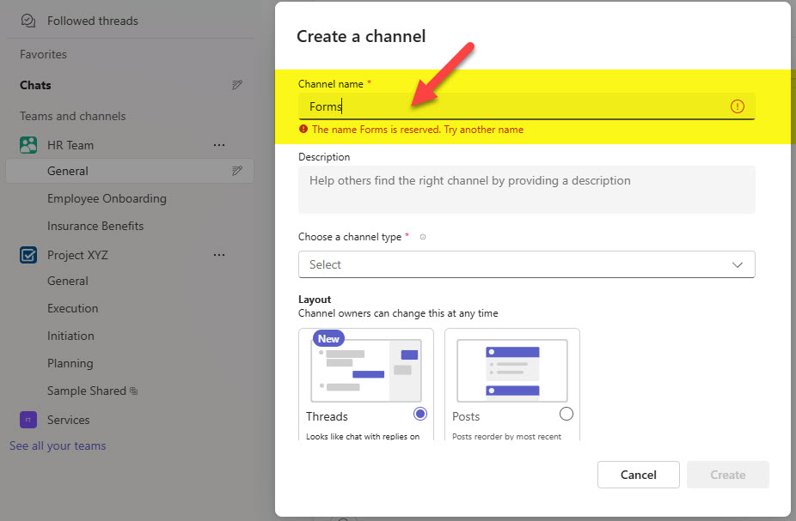Click the 'Choose a channel type' label
This screenshot has width=796, height=521.
pos(350,237)
